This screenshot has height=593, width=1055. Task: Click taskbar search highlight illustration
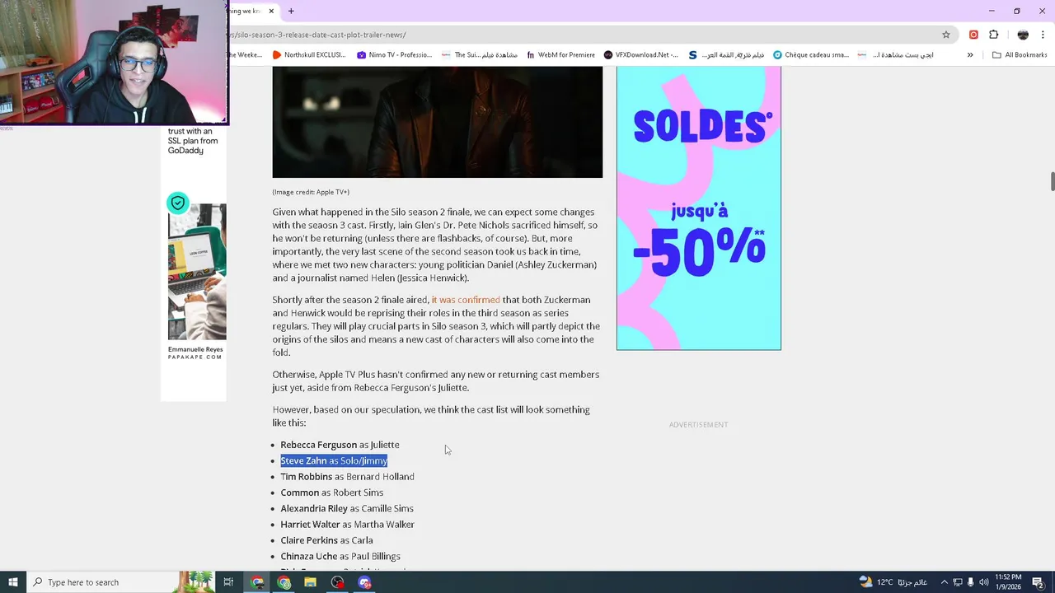tap(196, 581)
